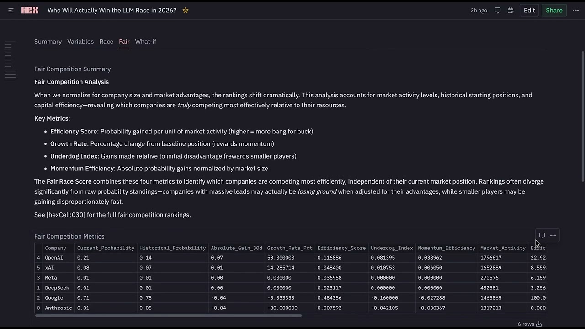585x329 pixels.
Task: Open the scheduled runs calendar icon
Action: [511, 10]
